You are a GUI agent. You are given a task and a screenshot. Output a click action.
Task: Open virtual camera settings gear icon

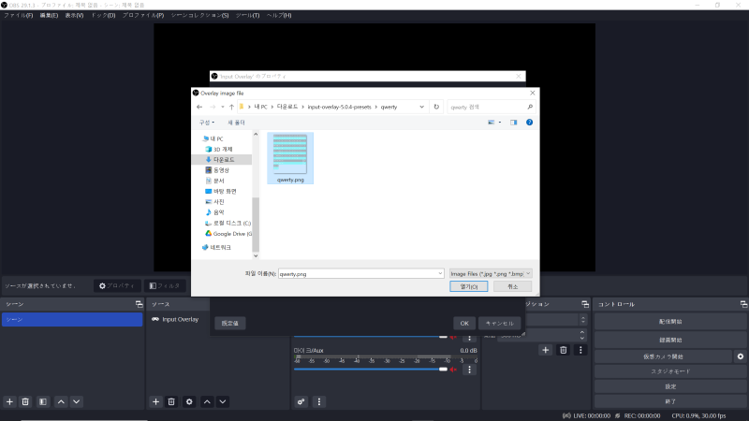[740, 356]
